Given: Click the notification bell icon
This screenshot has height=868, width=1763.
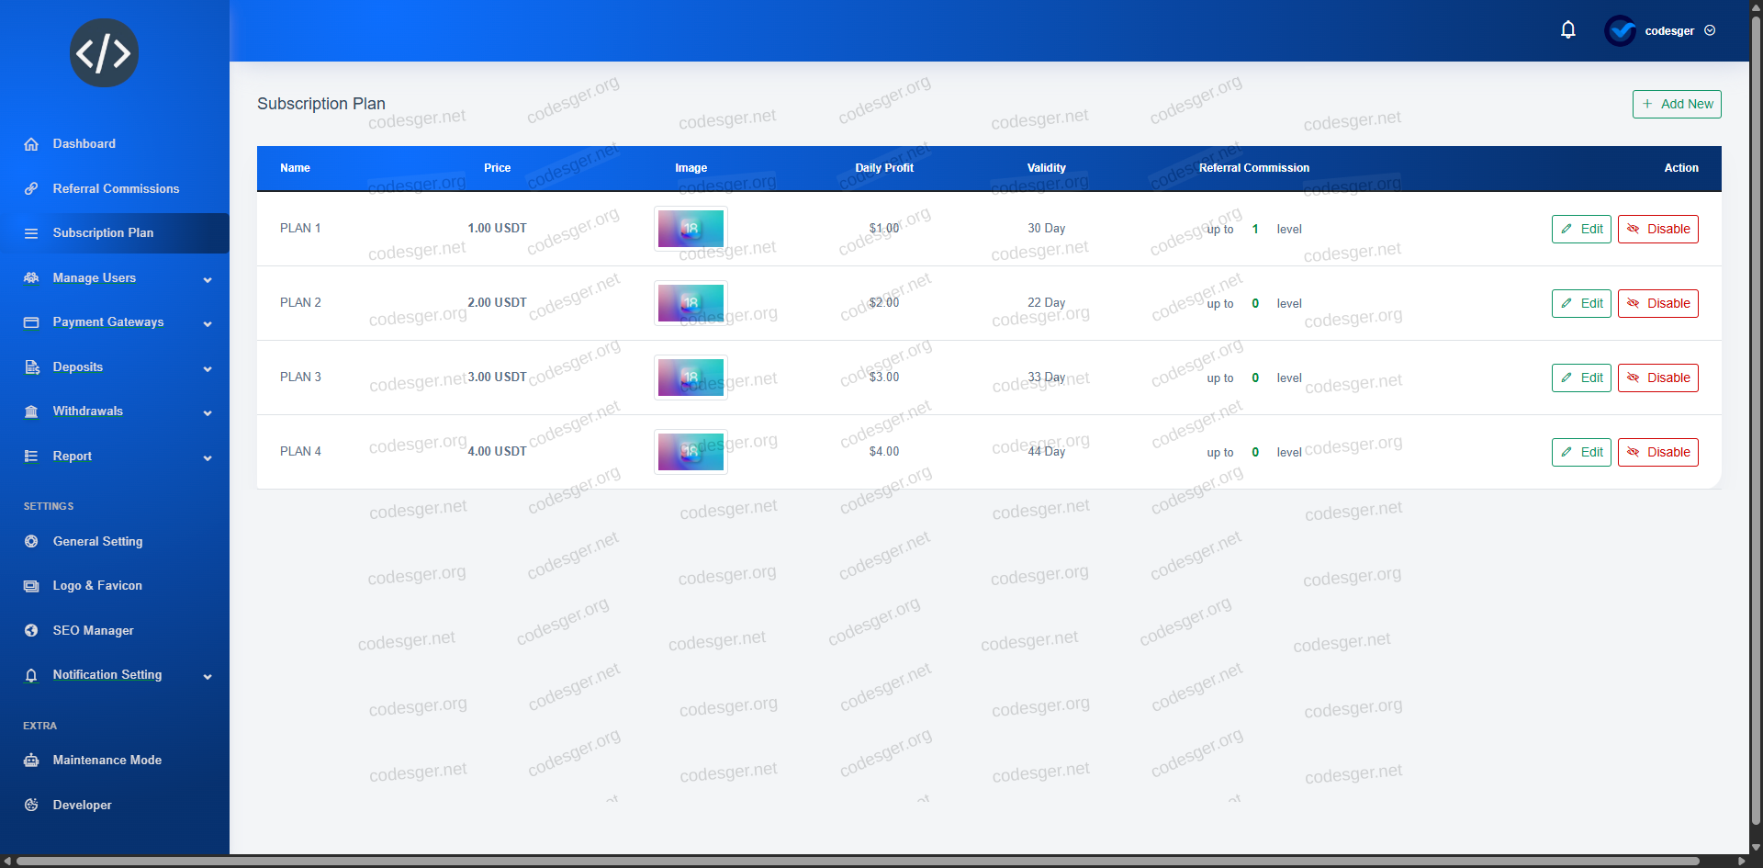Looking at the screenshot, I should tap(1567, 30).
